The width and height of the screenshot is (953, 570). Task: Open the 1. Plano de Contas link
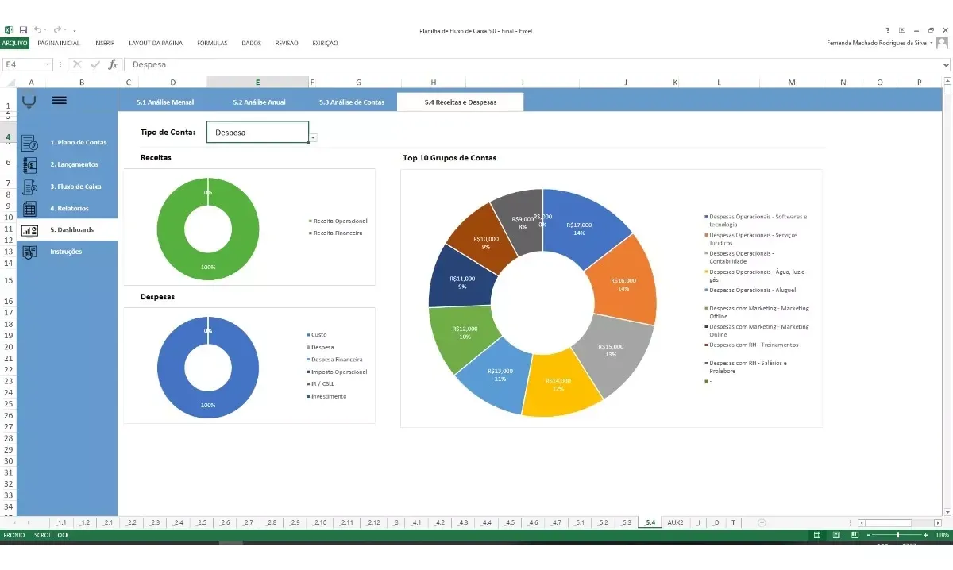[x=78, y=142]
